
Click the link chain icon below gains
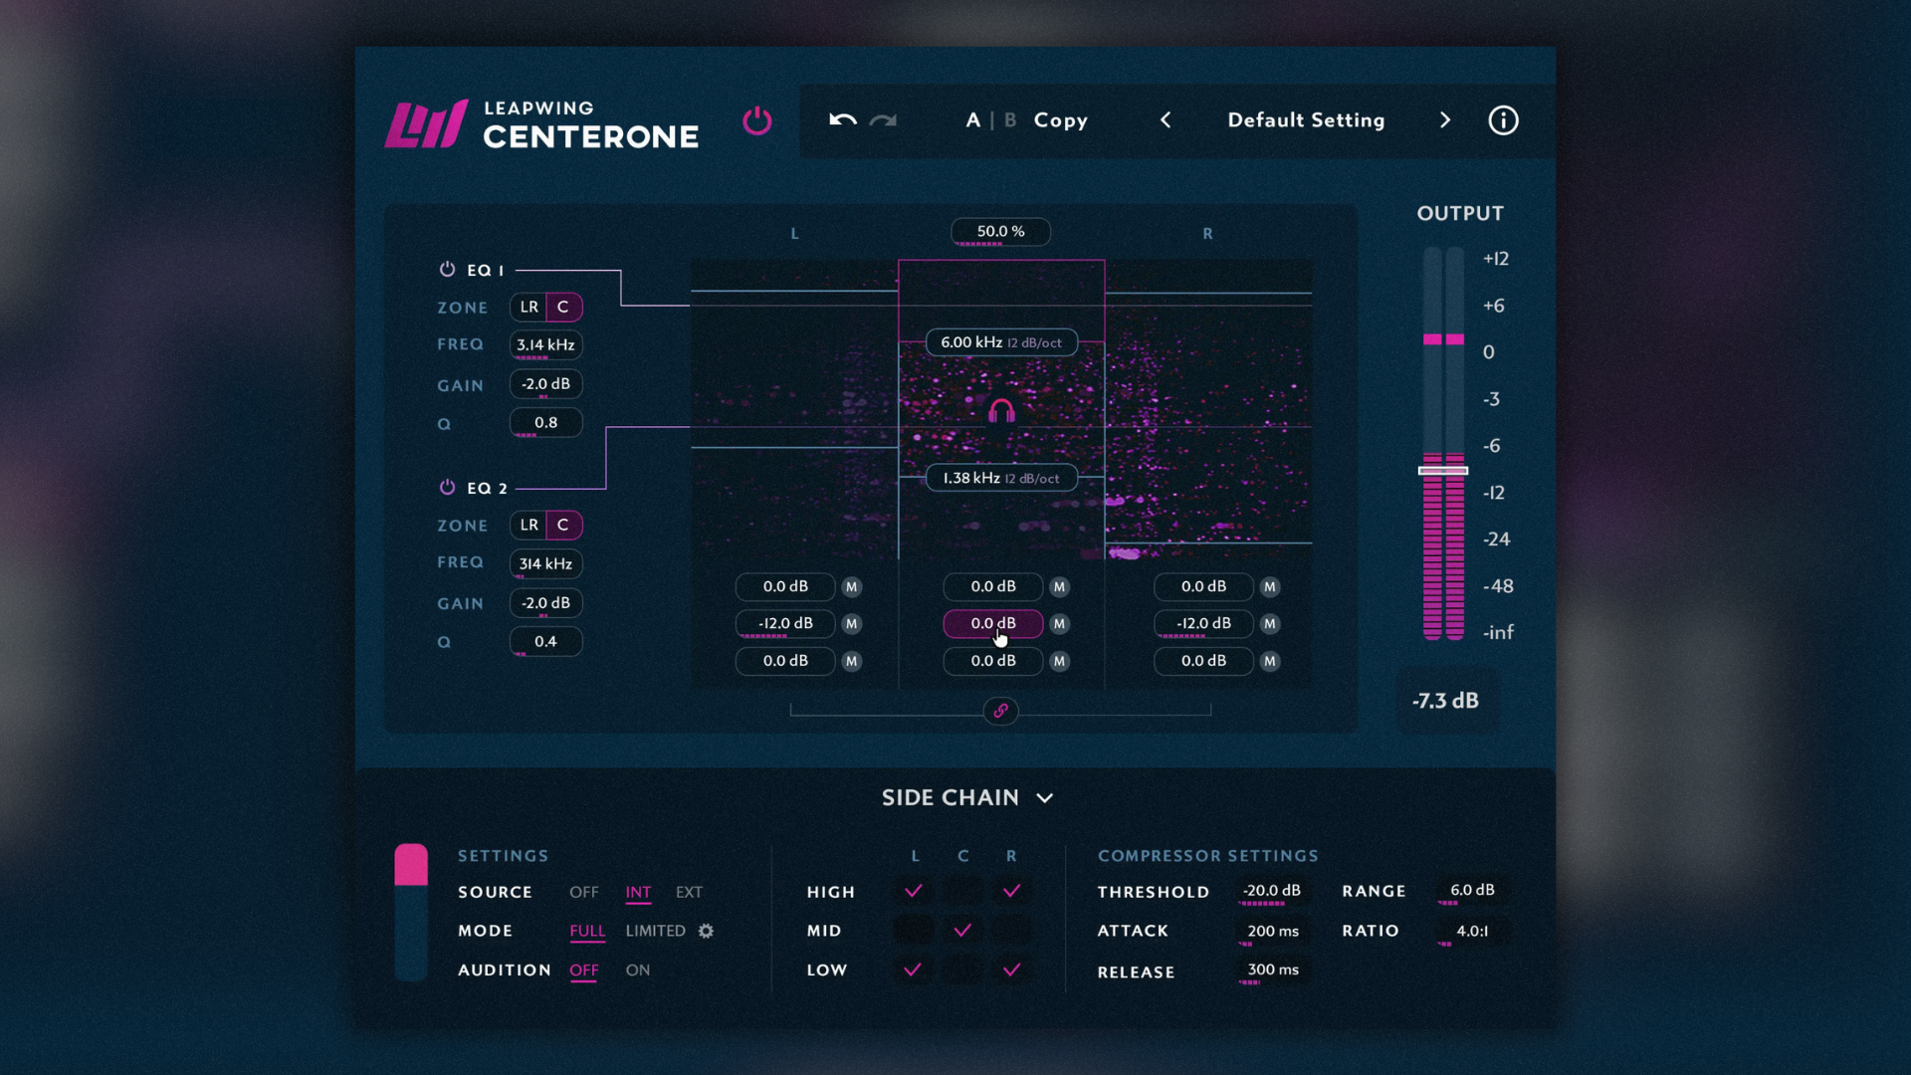coord(1000,711)
